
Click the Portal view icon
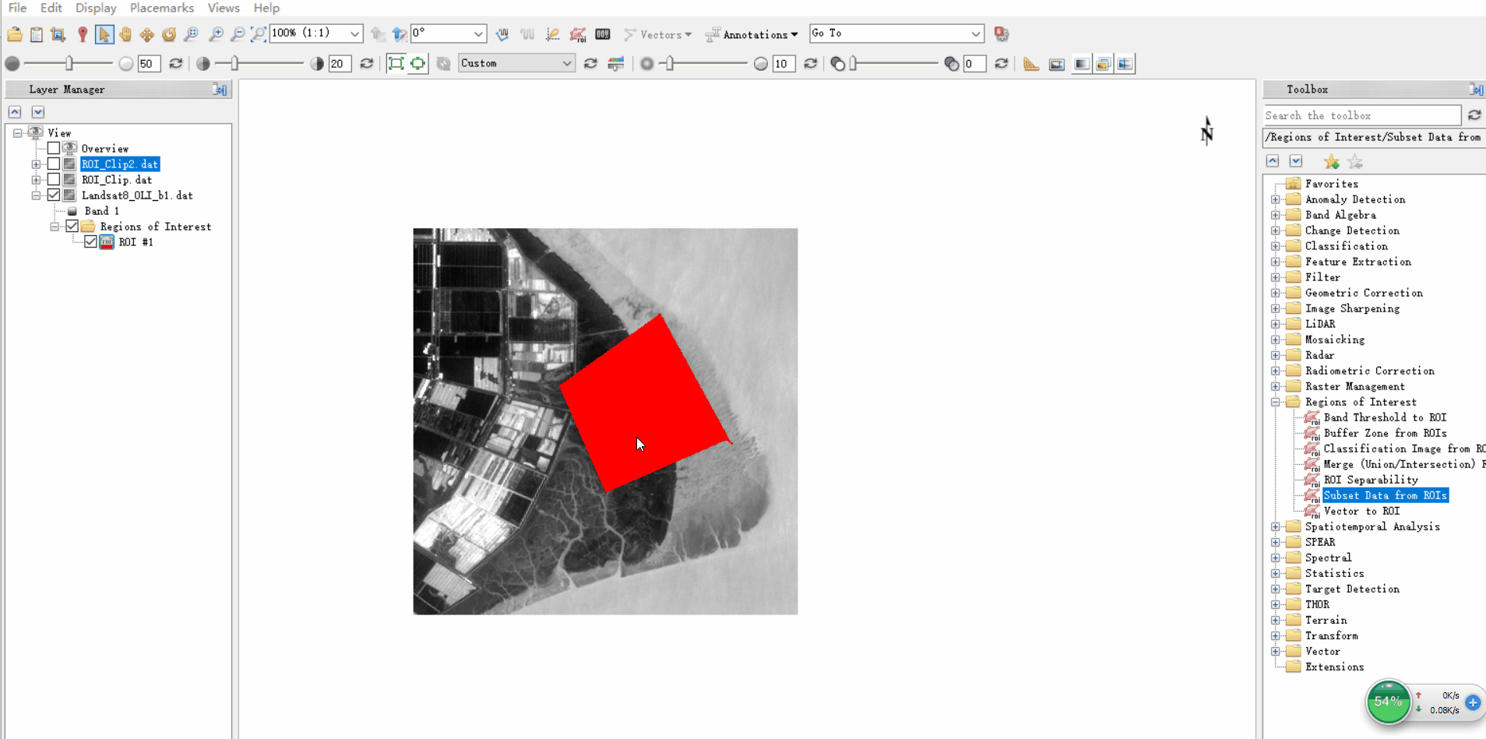[x=1057, y=64]
